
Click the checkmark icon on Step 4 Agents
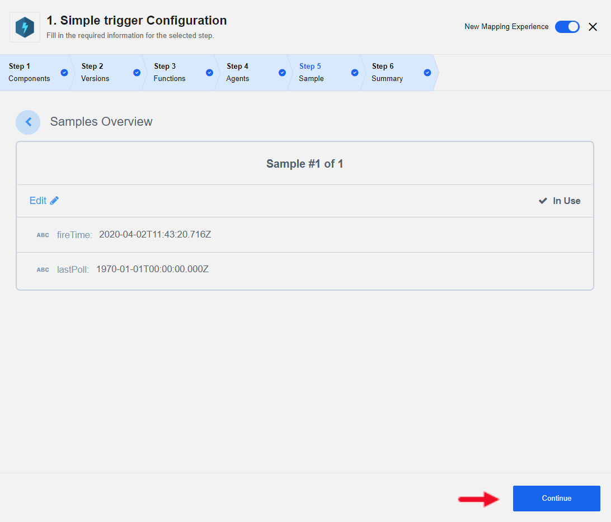pos(282,73)
